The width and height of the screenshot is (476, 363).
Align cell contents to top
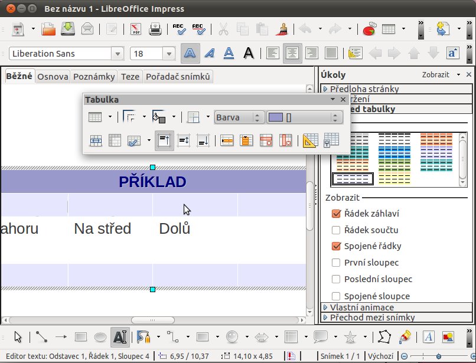[164, 140]
